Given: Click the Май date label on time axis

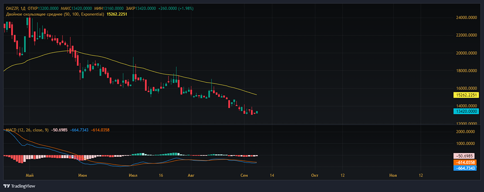Looking at the screenshot, I should [x=30, y=176].
